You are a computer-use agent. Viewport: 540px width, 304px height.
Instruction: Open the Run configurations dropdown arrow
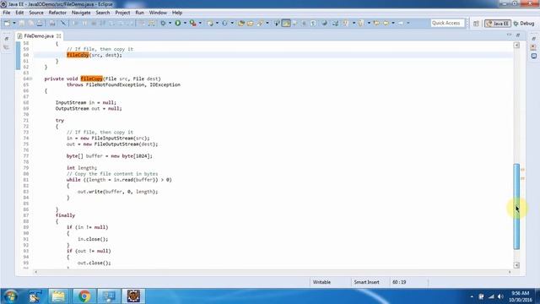(x=185, y=23)
